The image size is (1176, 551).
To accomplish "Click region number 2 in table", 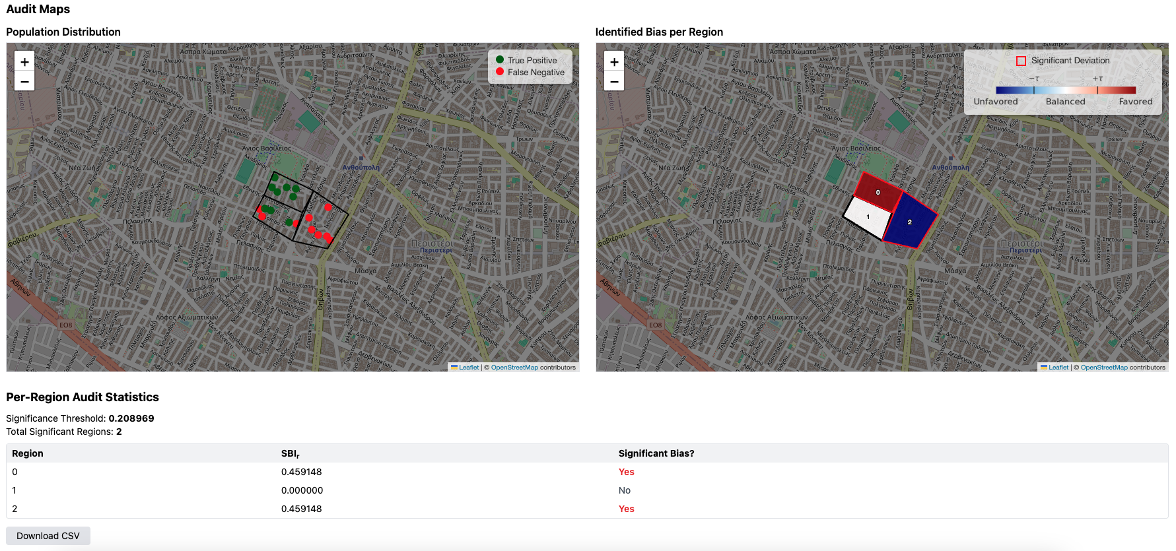I will [x=15, y=509].
